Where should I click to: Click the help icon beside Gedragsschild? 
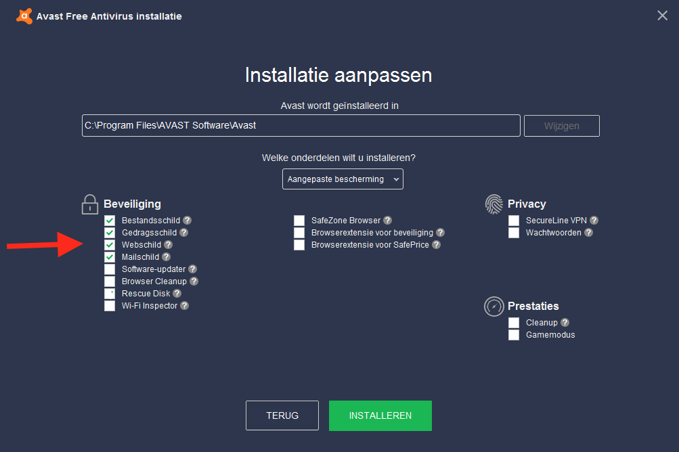click(183, 233)
